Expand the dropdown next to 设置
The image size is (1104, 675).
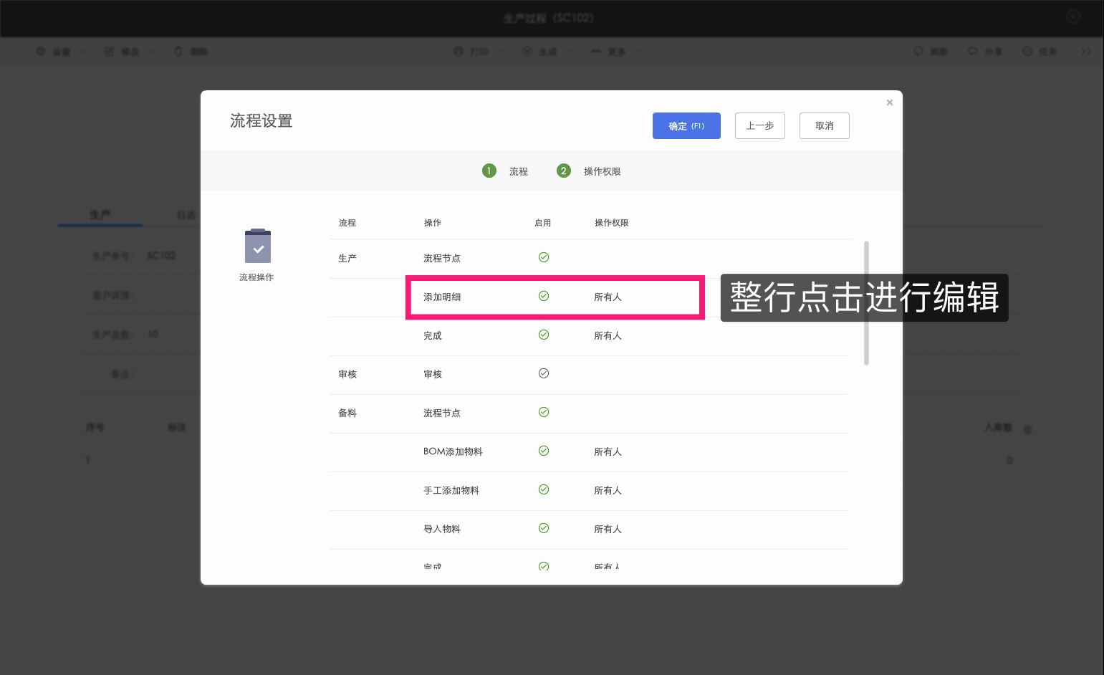82,51
